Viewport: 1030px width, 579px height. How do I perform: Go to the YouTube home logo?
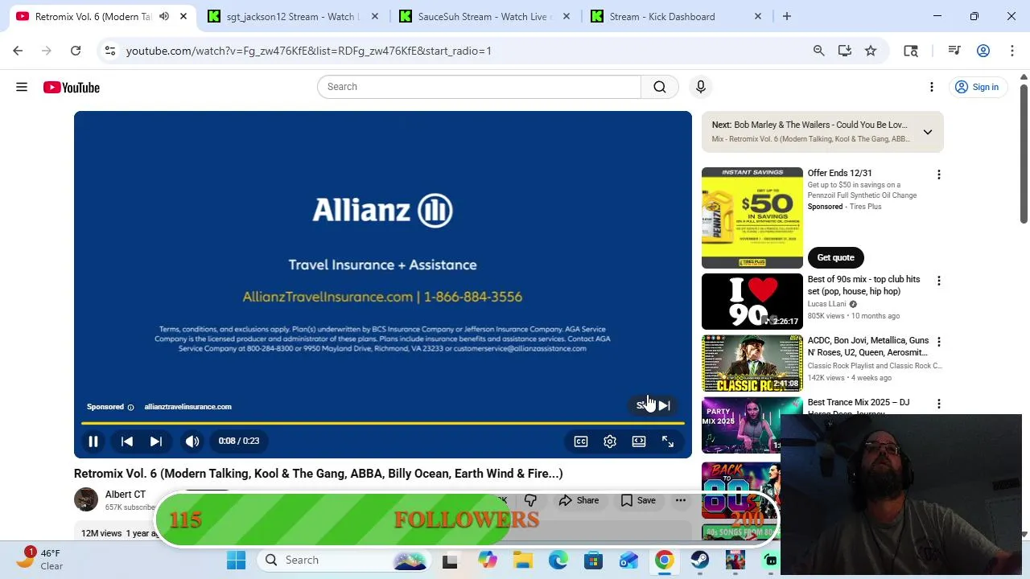[72, 87]
